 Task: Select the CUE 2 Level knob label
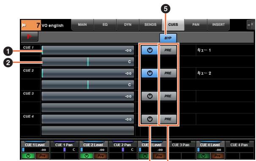click(x=93, y=145)
